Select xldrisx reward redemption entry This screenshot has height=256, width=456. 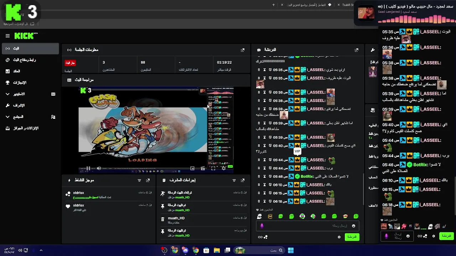click(x=109, y=194)
